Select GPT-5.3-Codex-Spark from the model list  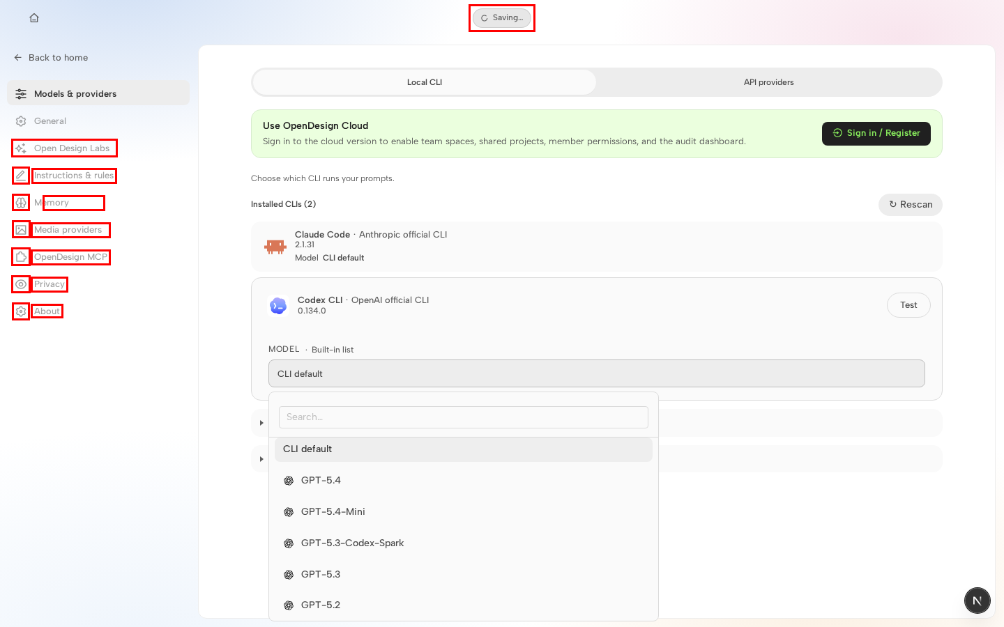(x=464, y=543)
